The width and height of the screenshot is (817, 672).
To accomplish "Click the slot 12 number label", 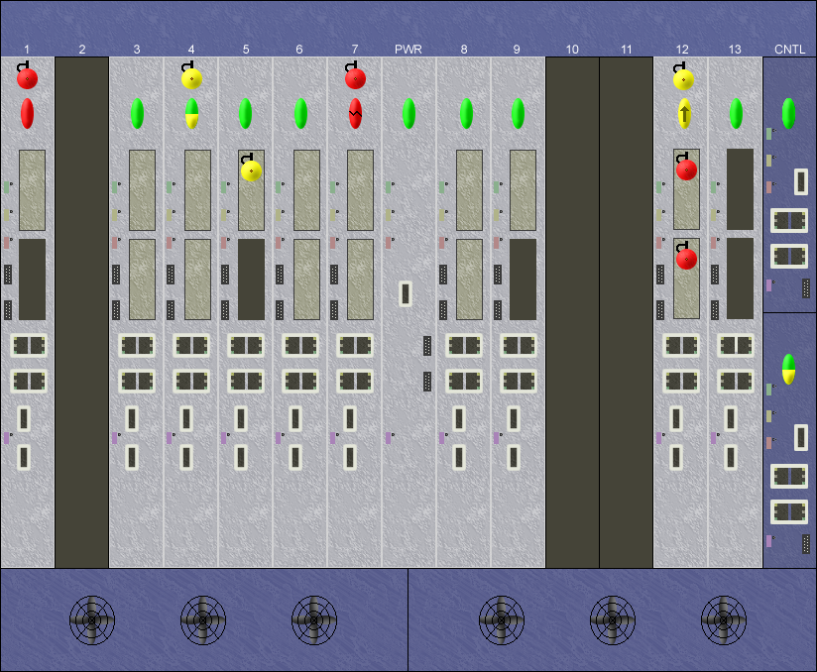I will pos(682,50).
